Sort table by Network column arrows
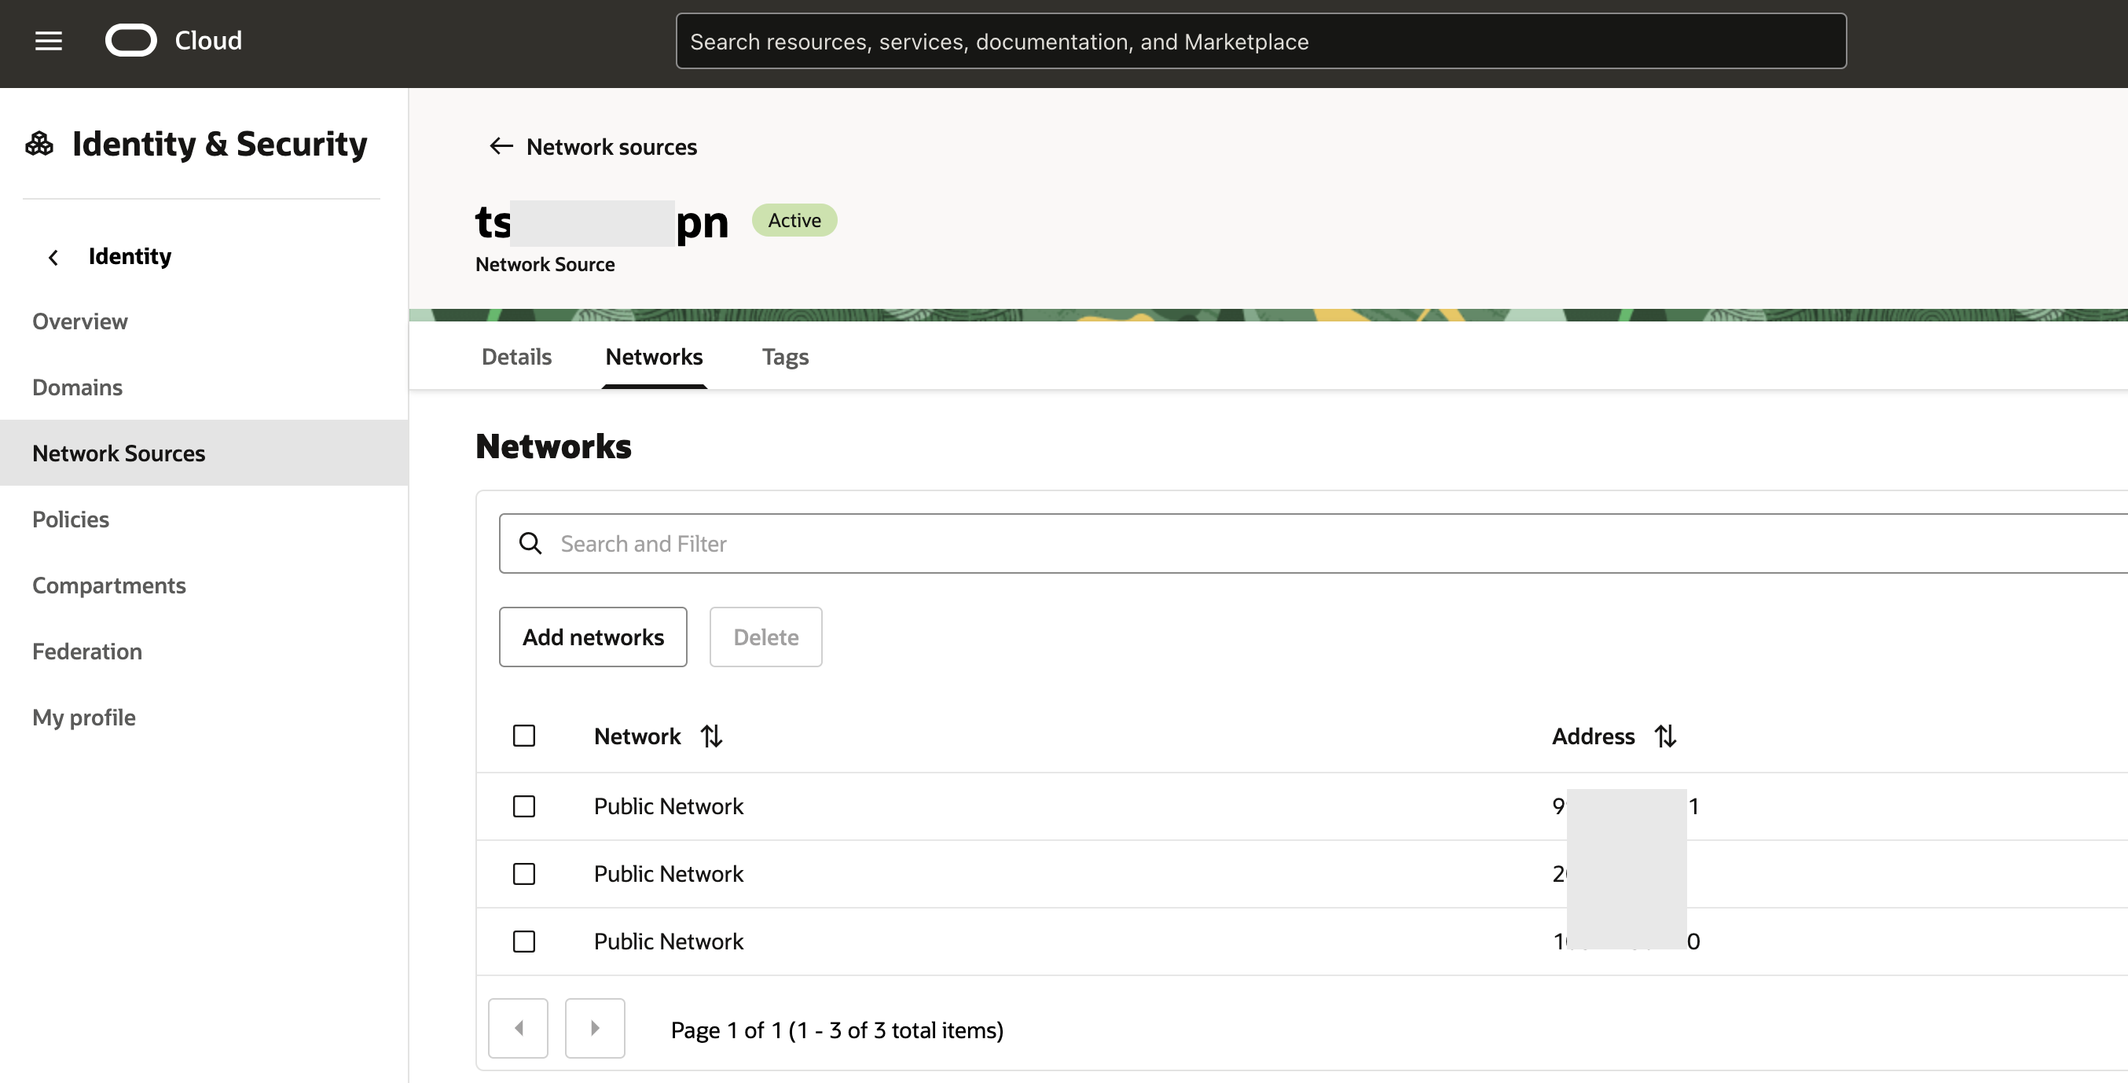The height and width of the screenshot is (1083, 2128). (x=711, y=735)
